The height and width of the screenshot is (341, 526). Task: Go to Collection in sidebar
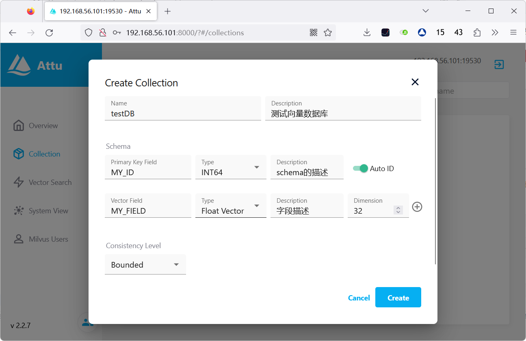44,154
